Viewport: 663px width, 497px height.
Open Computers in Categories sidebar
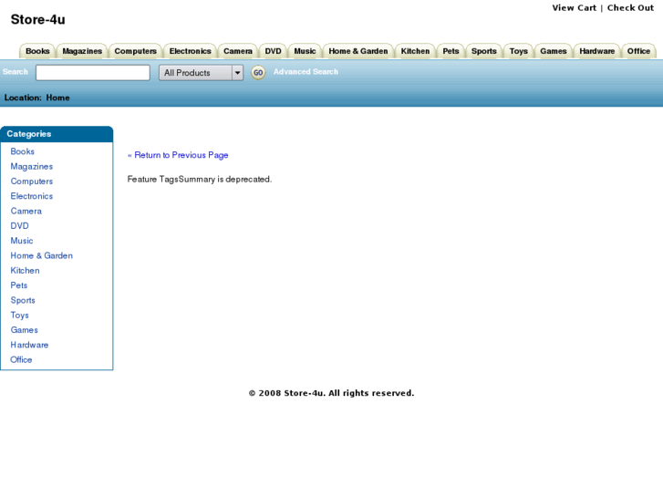pyautogui.click(x=32, y=181)
